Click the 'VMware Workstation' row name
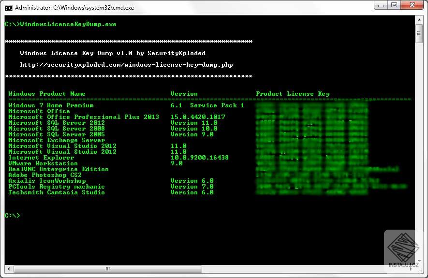 [x=43, y=163]
